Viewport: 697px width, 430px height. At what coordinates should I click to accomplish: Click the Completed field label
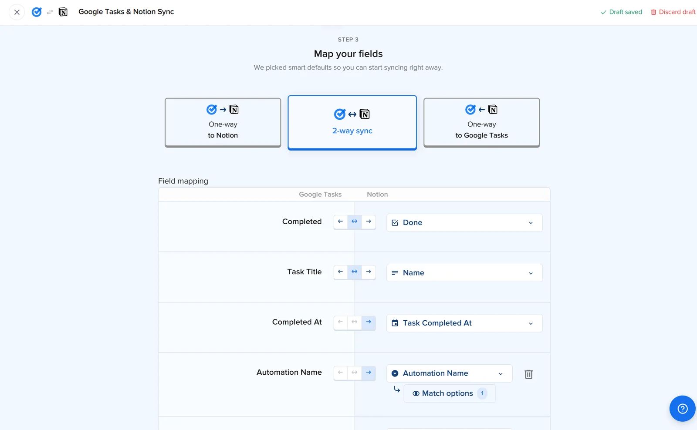pyautogui.click(x=302, y=222)
